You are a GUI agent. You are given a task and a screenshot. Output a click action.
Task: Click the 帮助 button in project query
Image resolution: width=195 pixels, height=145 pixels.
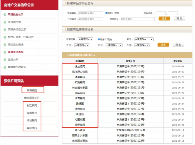point(179,19)
